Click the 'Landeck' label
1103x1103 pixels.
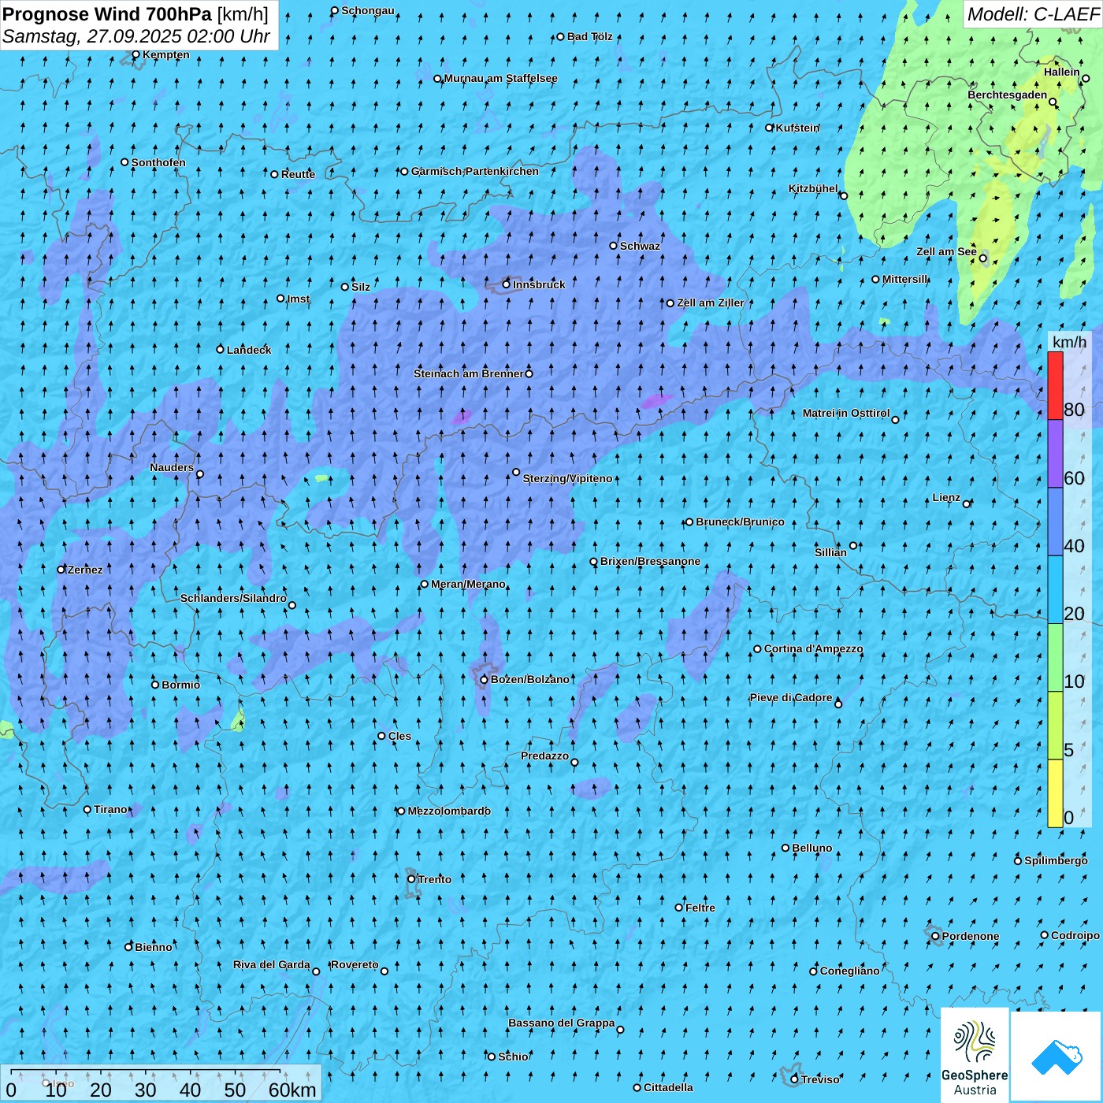(249, 350)
